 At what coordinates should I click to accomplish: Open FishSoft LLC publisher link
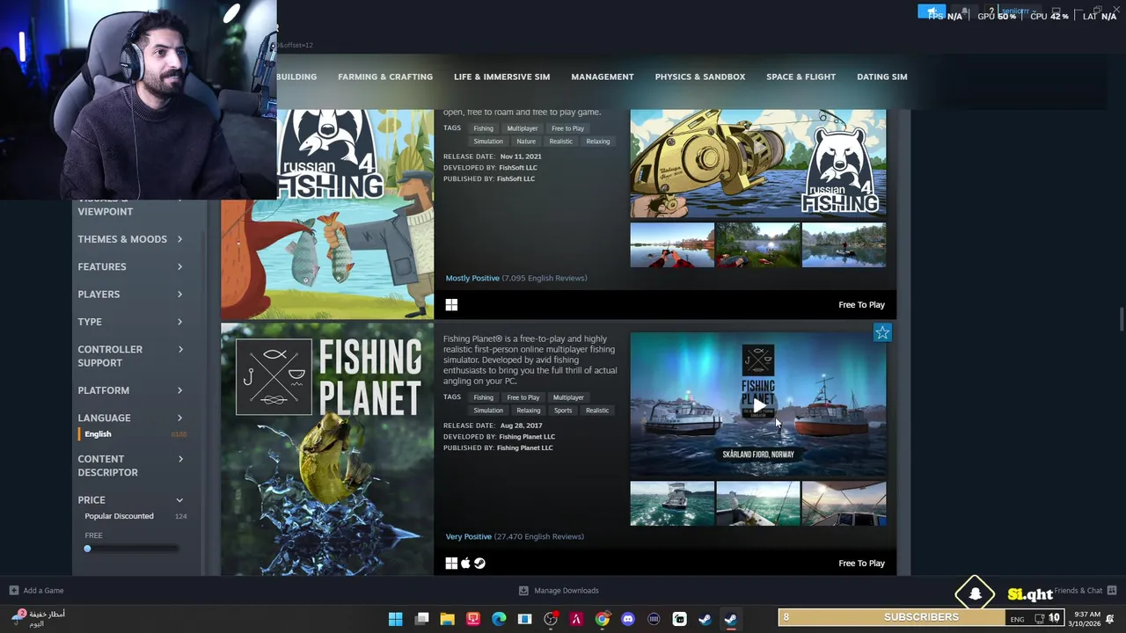click(x=515, y=179)
